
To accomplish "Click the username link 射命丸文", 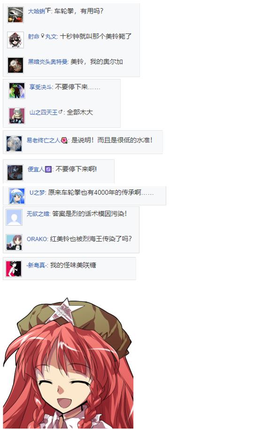I will (x=42, y=37).
